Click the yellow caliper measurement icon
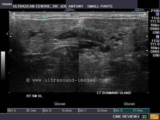 (x=154, y=116)
